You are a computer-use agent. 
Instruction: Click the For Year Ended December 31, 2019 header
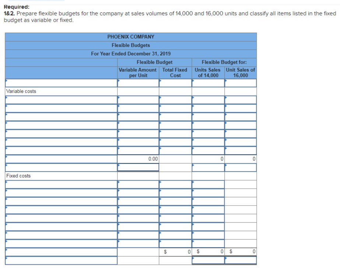coord(130,53)
